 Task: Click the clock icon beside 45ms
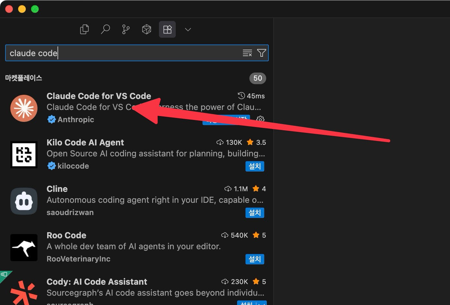pos(241,96)
